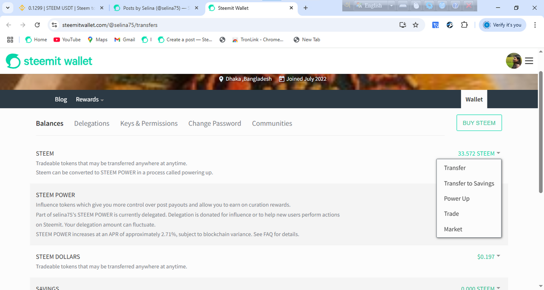Viewport: 544px width, 290px height.
Task: Click the help question-mark icon in the language bar
Action: (x=456, y=5)
